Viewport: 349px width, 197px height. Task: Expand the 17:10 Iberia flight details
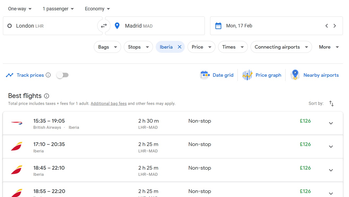(x=331, y=147)
